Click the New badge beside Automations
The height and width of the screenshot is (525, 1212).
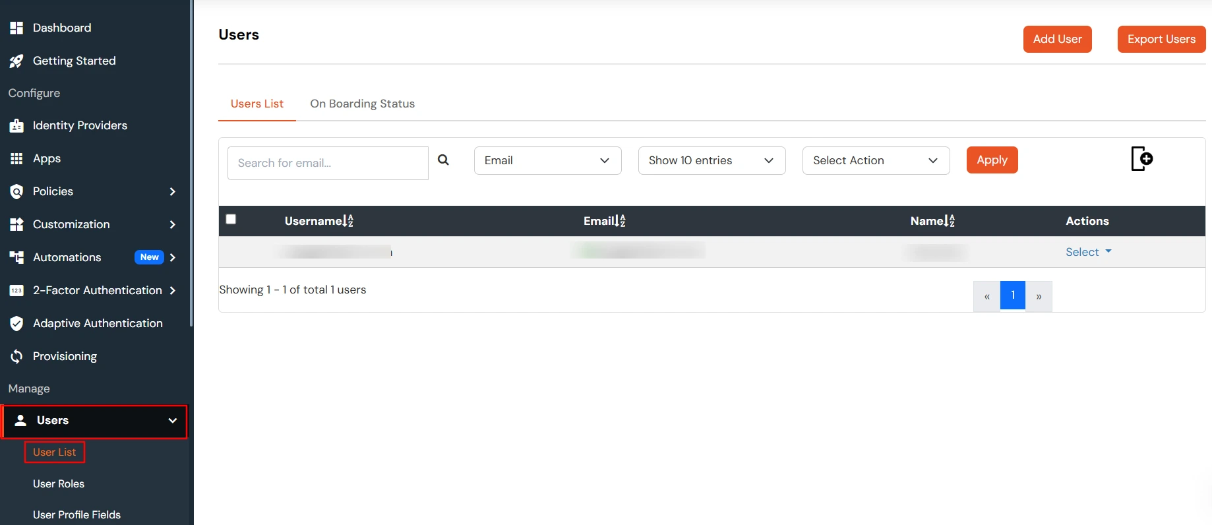[x=149, y=257]
